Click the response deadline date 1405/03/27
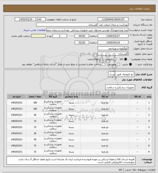Viewport: 158px width, 173px height. point(113,36)
